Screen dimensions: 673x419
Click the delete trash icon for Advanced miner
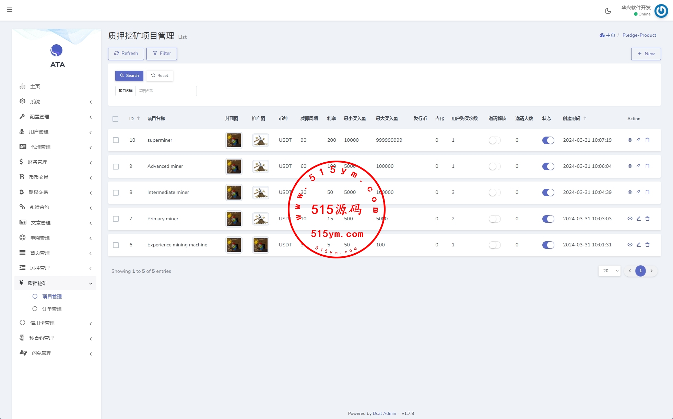(x=647, y=166)
